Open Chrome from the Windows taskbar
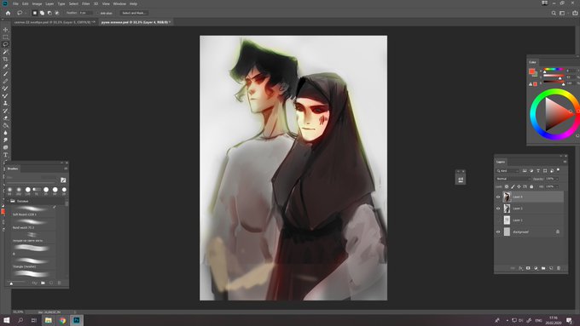This screenshot has height=326, width=580. point(62,320)
